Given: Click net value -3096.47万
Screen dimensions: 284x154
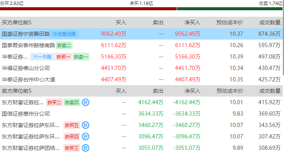Looking at the screenshot, I should click(187, 137).
